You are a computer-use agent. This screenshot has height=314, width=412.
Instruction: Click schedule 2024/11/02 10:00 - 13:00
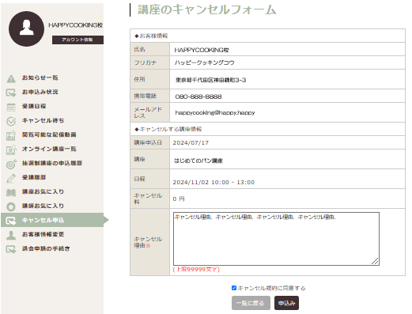click(214, 183)
